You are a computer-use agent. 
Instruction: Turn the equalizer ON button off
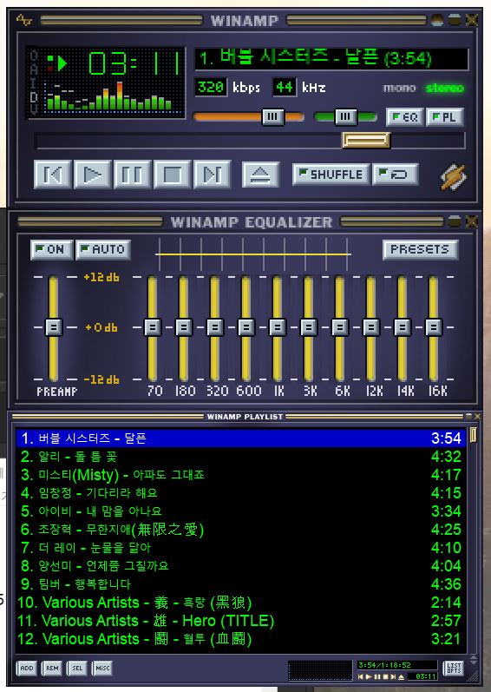(51, 250)
